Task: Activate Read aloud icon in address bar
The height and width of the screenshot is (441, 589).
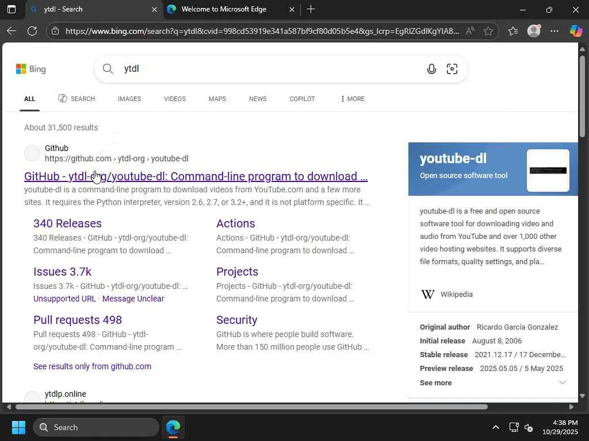Action: click(x=470, y=31)
